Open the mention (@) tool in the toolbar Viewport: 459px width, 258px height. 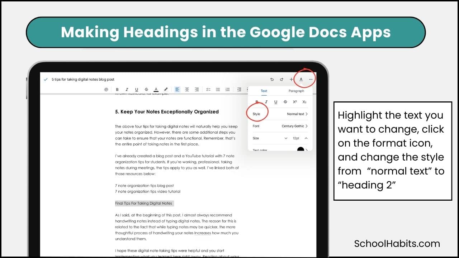106,89
